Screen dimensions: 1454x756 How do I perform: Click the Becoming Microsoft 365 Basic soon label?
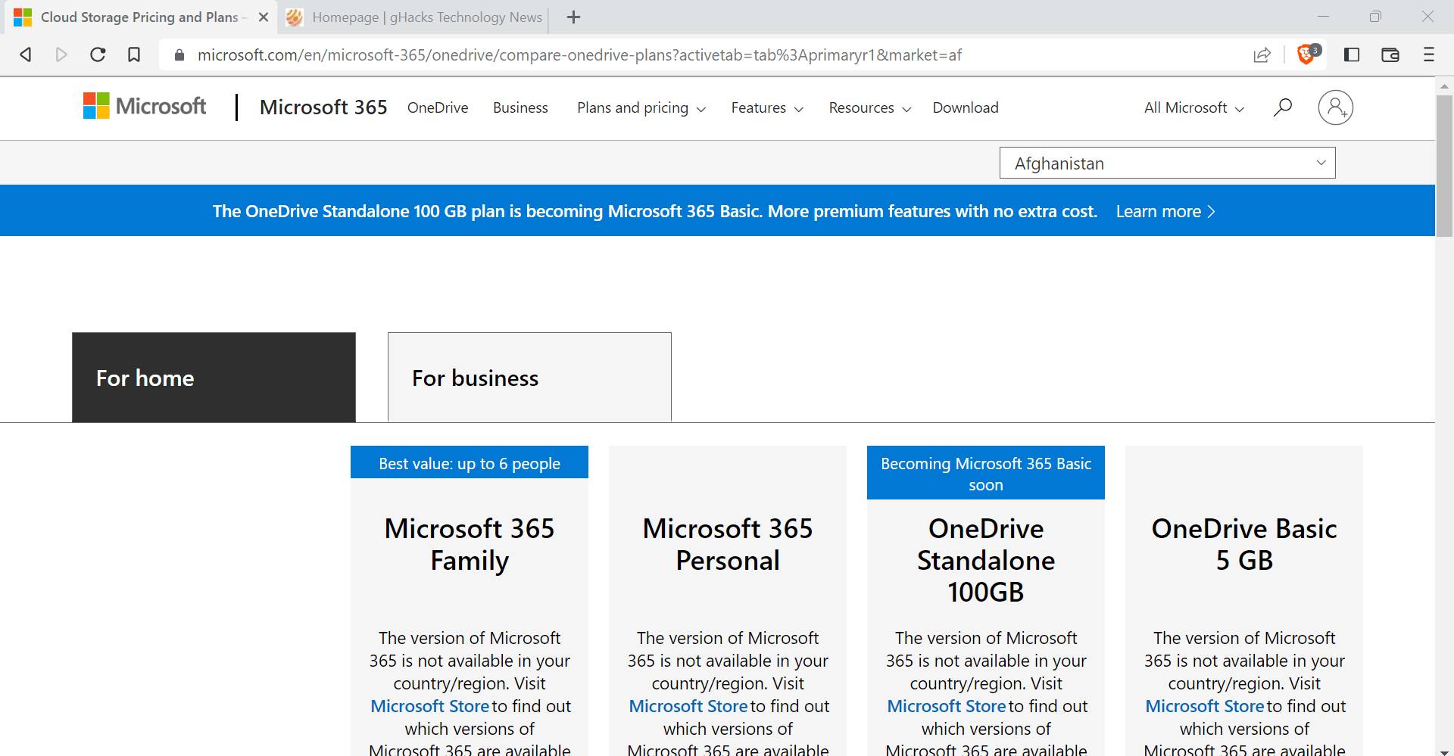coord(986,474)
